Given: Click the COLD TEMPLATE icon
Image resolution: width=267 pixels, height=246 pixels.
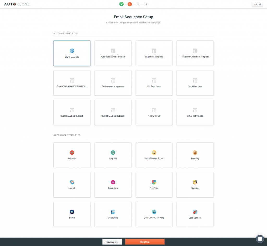Looking at the screenshot, I should [x=195, y=110].
